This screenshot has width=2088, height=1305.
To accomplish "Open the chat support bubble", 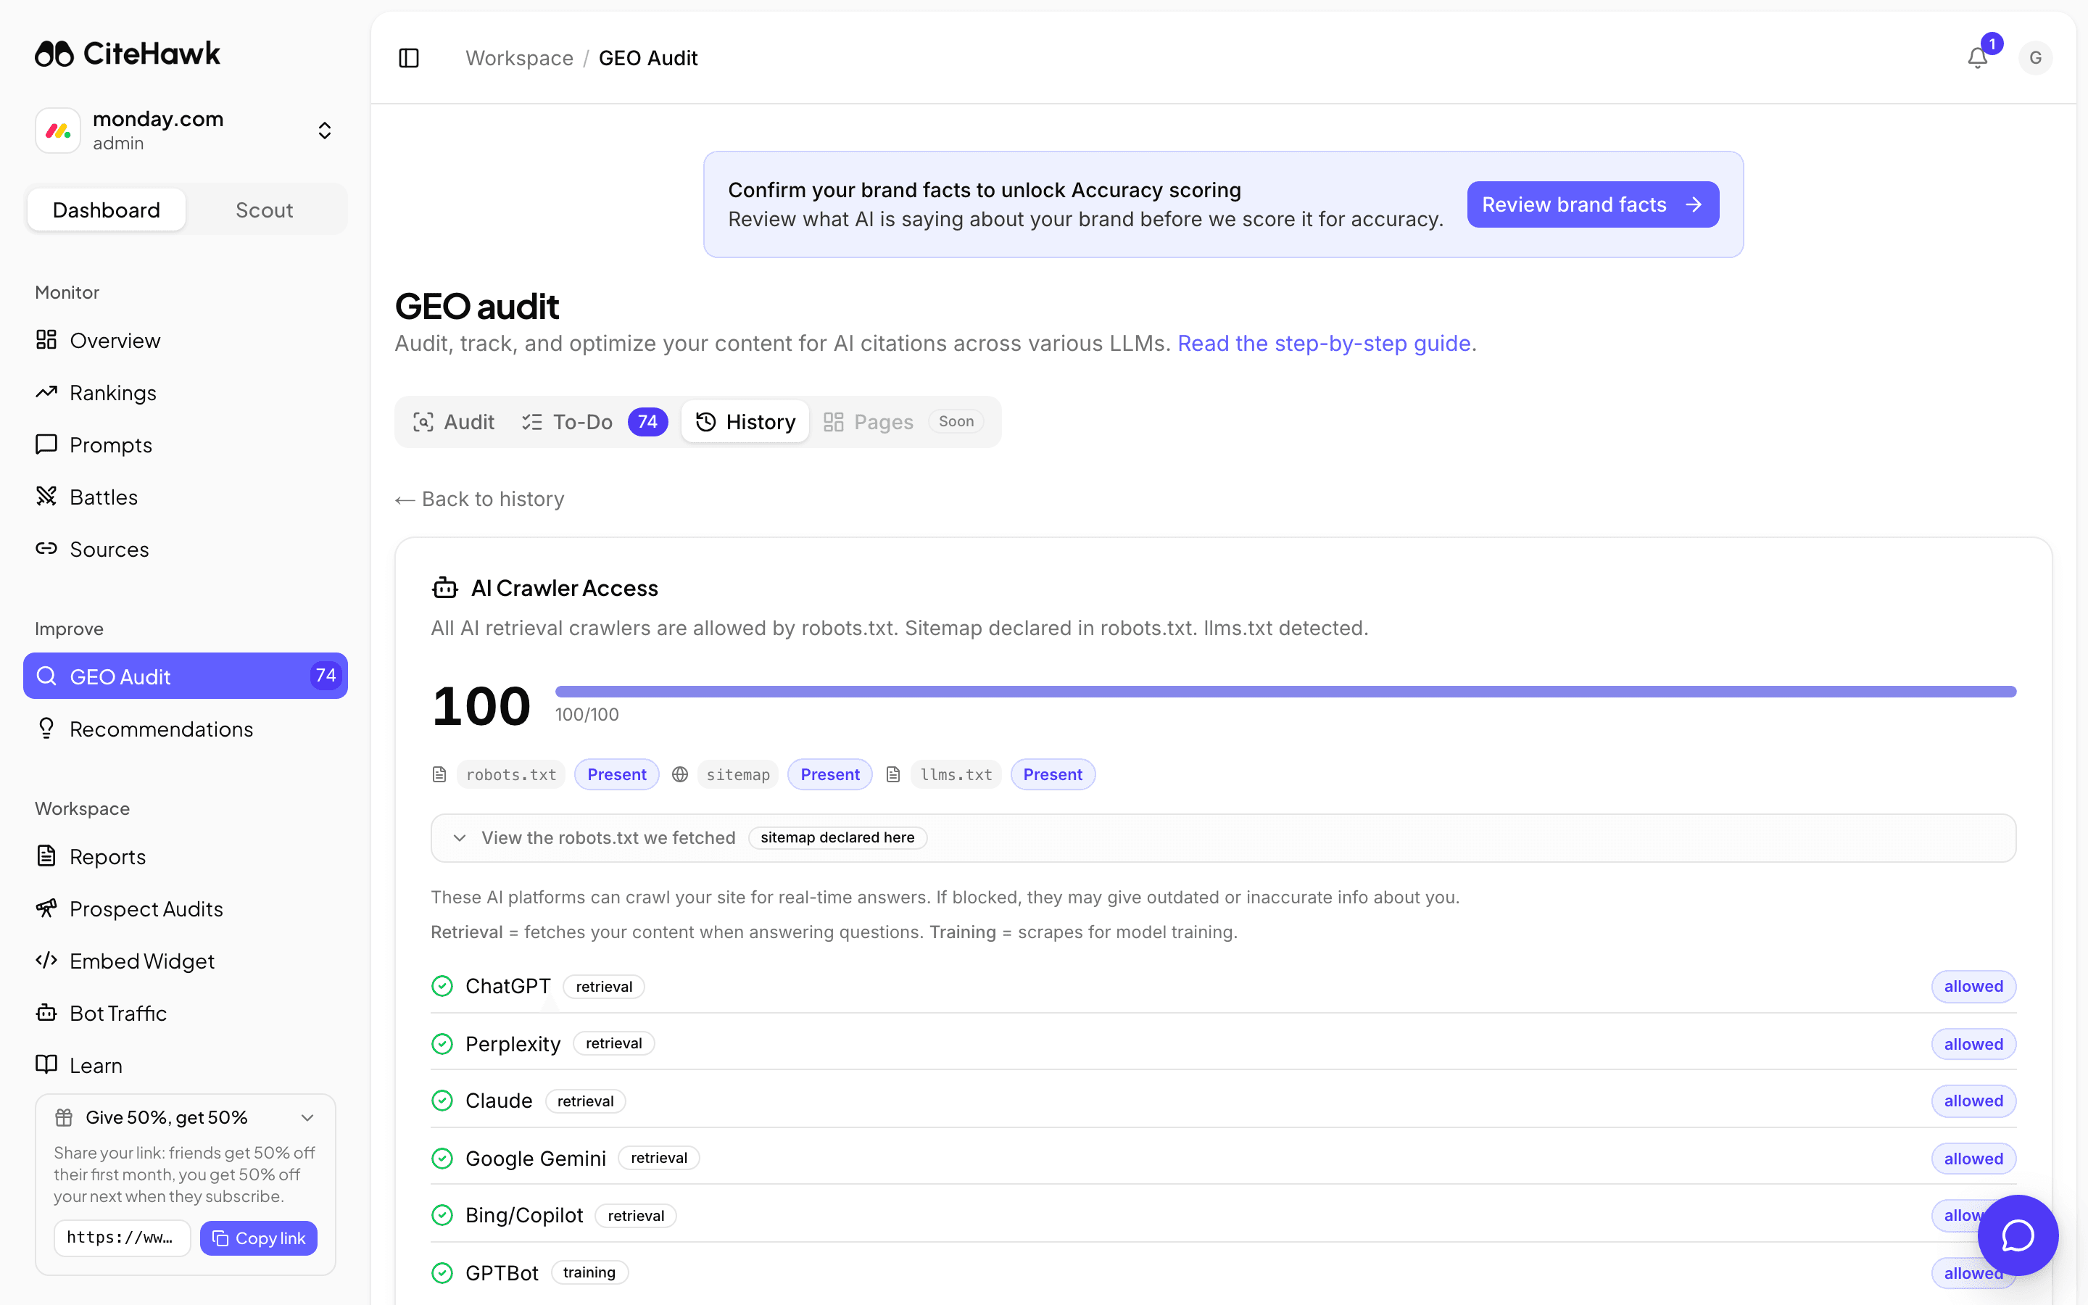I will pos(2018,1235).
